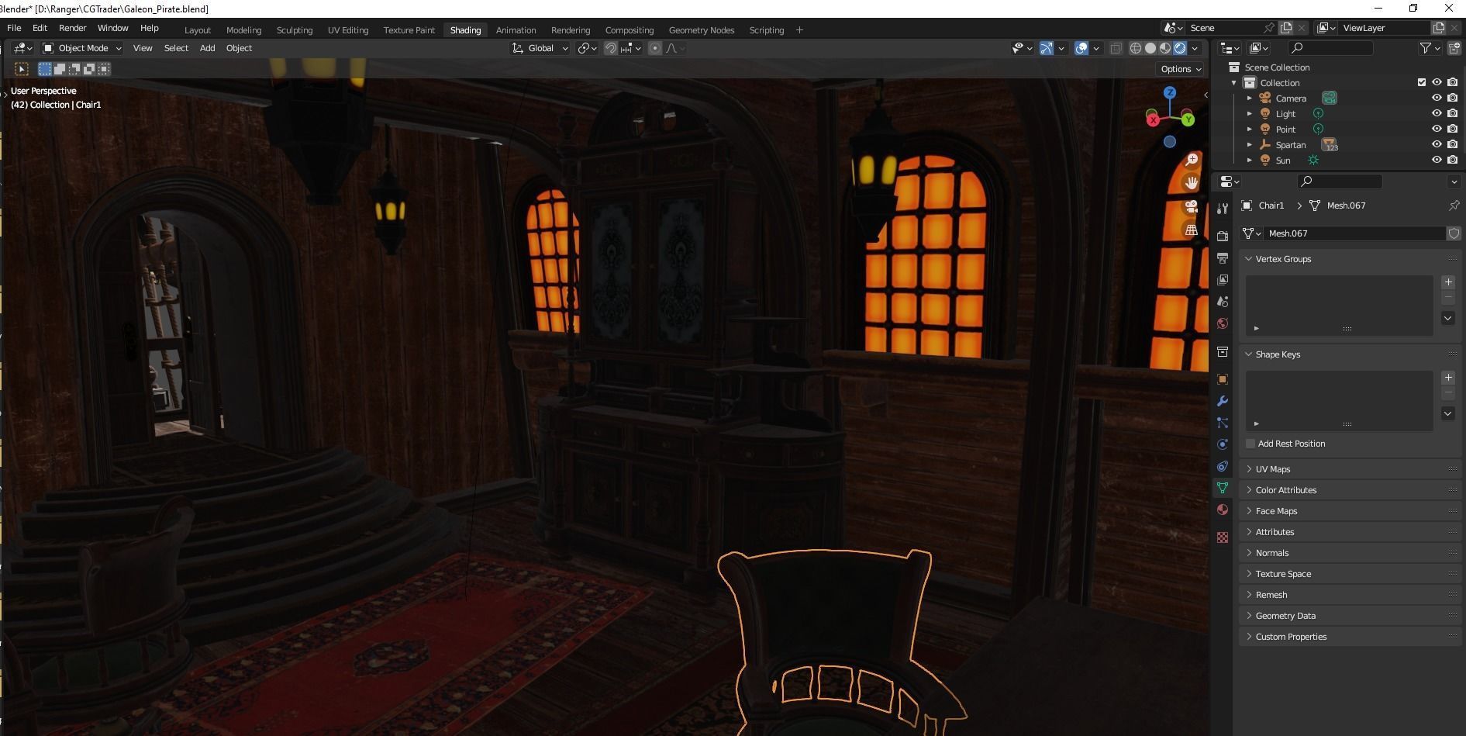1466x736 pixels.
Task: Hide the Camera object in the viewport
Action: (x=1437, y=98)
